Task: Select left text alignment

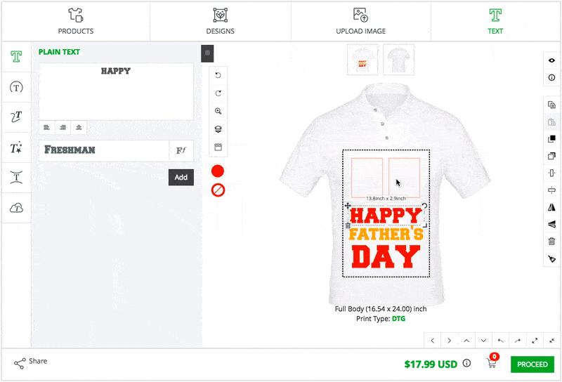Action: (46, 128)
